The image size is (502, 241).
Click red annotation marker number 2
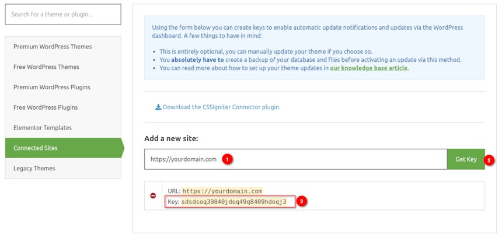pyautogui.click(x=489, y=160)
